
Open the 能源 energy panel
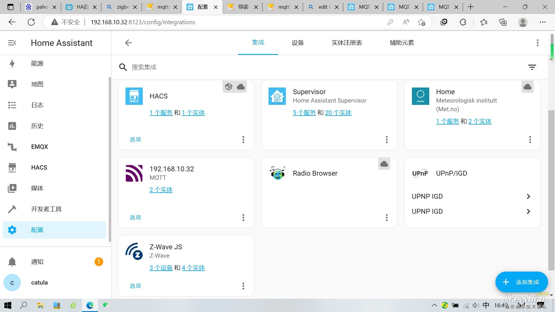54,64
